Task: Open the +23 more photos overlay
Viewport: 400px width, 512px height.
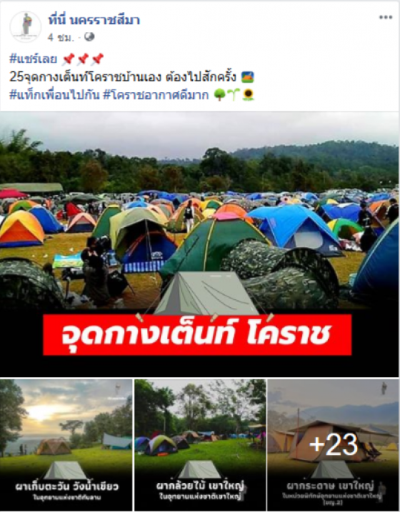Action: (333, 445)
